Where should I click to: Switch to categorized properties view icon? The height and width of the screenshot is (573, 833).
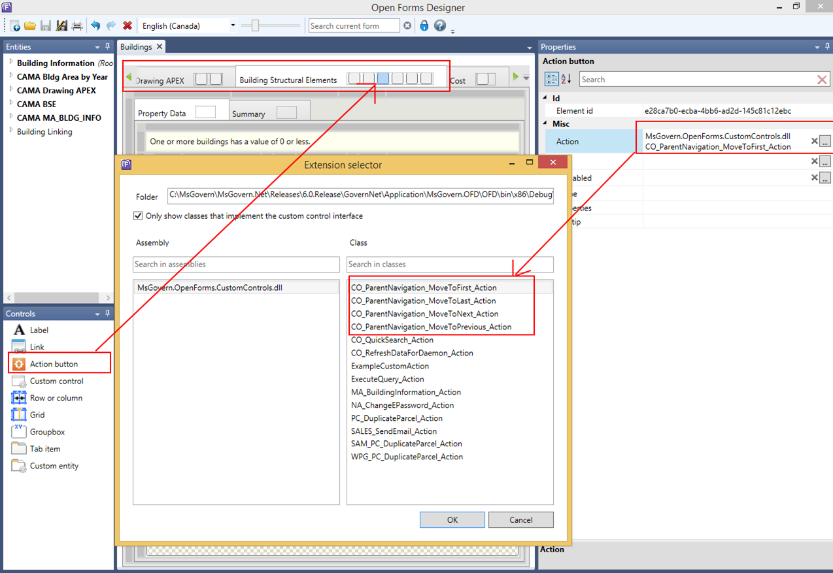(551, 79)
